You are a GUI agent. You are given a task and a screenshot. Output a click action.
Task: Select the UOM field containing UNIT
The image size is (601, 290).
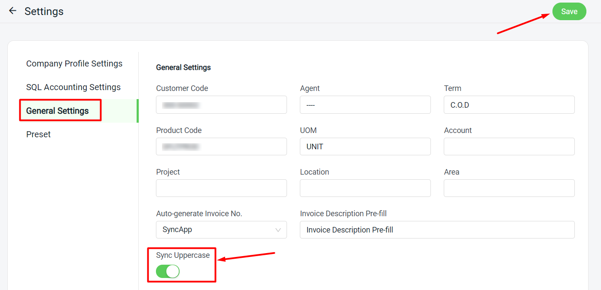pyautogui.click(x=365, y=146)
